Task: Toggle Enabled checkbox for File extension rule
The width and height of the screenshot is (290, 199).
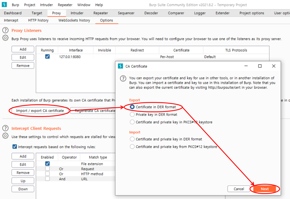Action: point(47,164)
